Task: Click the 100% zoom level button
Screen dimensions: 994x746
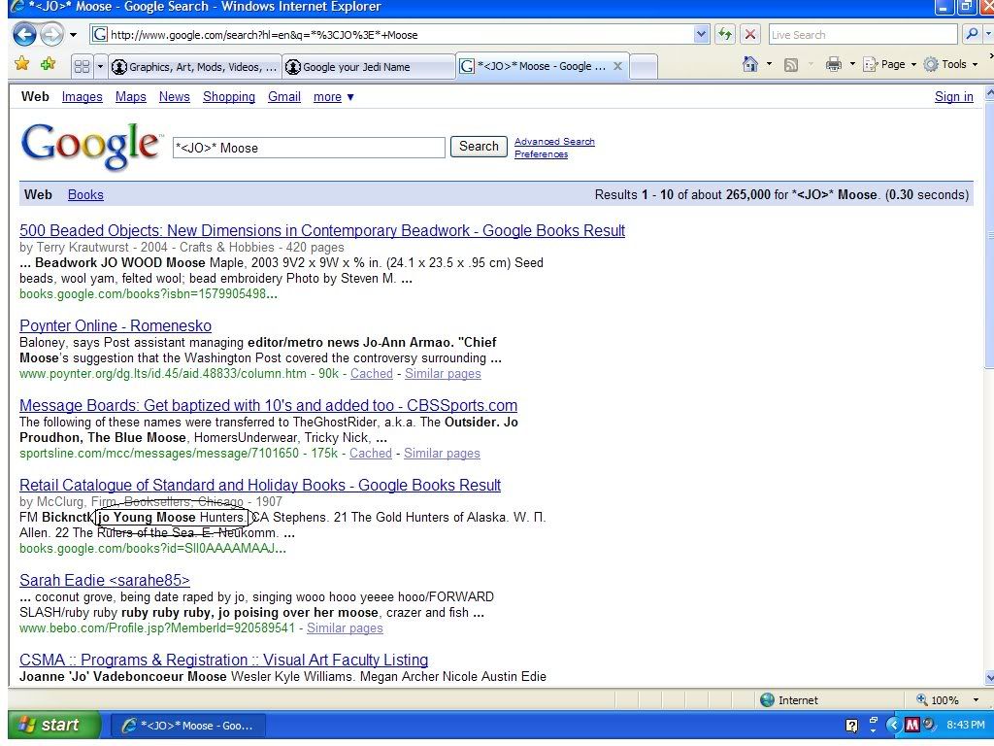Action: [937, 699]
